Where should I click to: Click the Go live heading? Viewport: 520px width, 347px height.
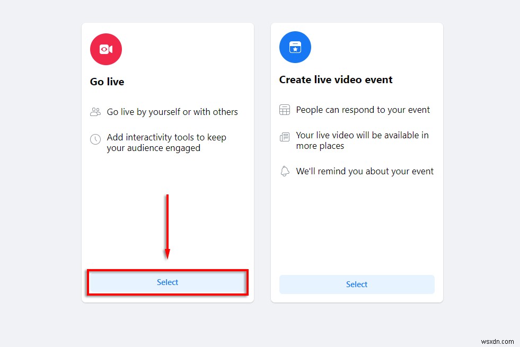(x=107, y=82)
